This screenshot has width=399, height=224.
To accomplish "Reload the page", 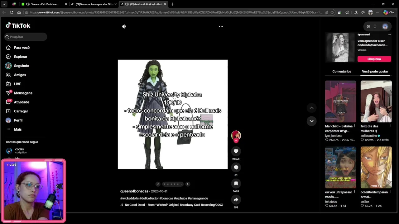I will pyautogui.click(x=12, y=12).
